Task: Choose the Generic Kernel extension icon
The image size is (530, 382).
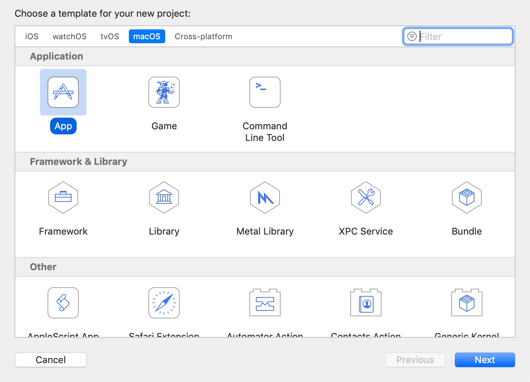Action: pyautogui.click(x=467, y=303)
